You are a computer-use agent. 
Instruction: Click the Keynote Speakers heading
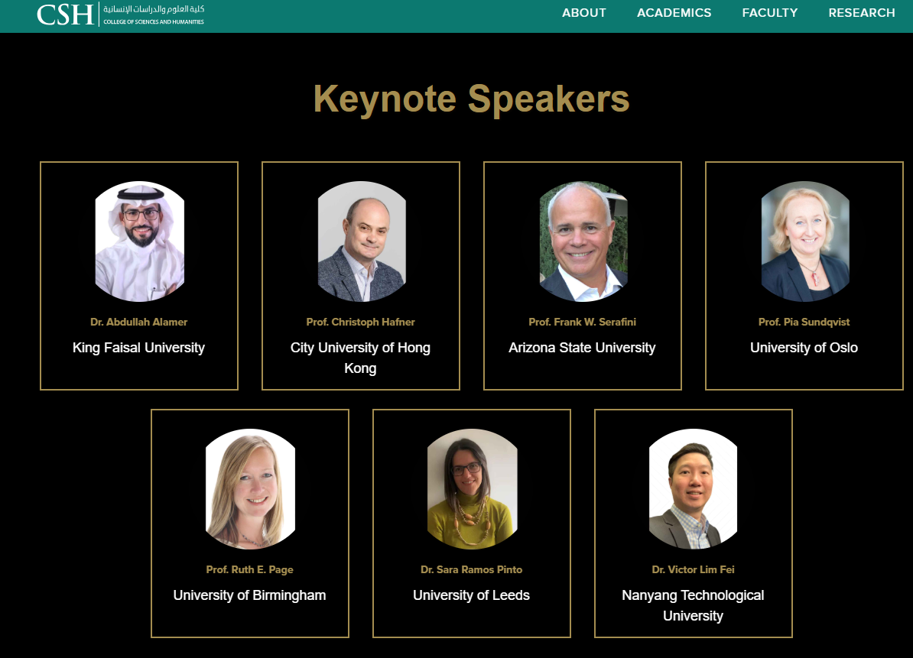pos(471,99)
